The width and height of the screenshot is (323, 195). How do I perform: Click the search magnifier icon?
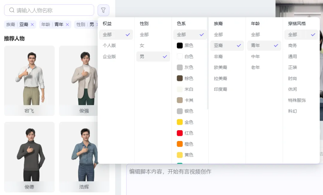tap(12, 10)
